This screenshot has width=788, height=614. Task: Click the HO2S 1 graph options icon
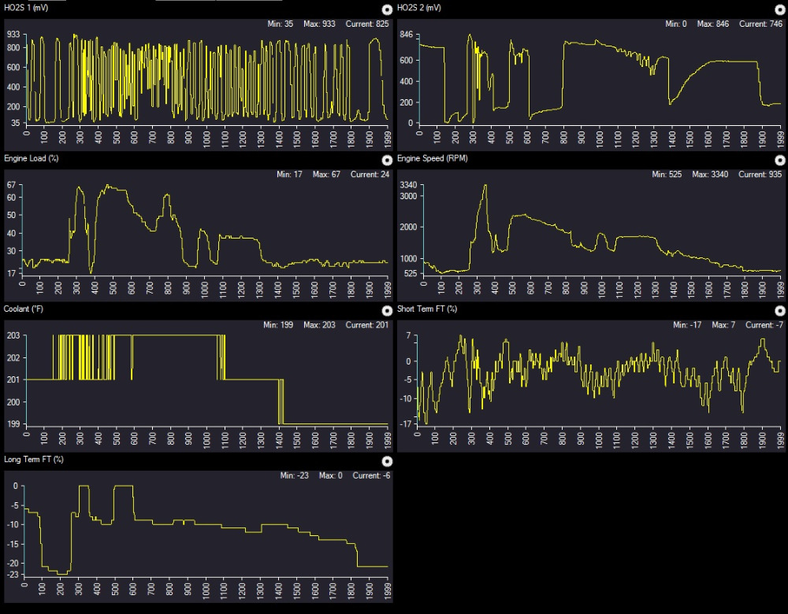click(386, 9)
